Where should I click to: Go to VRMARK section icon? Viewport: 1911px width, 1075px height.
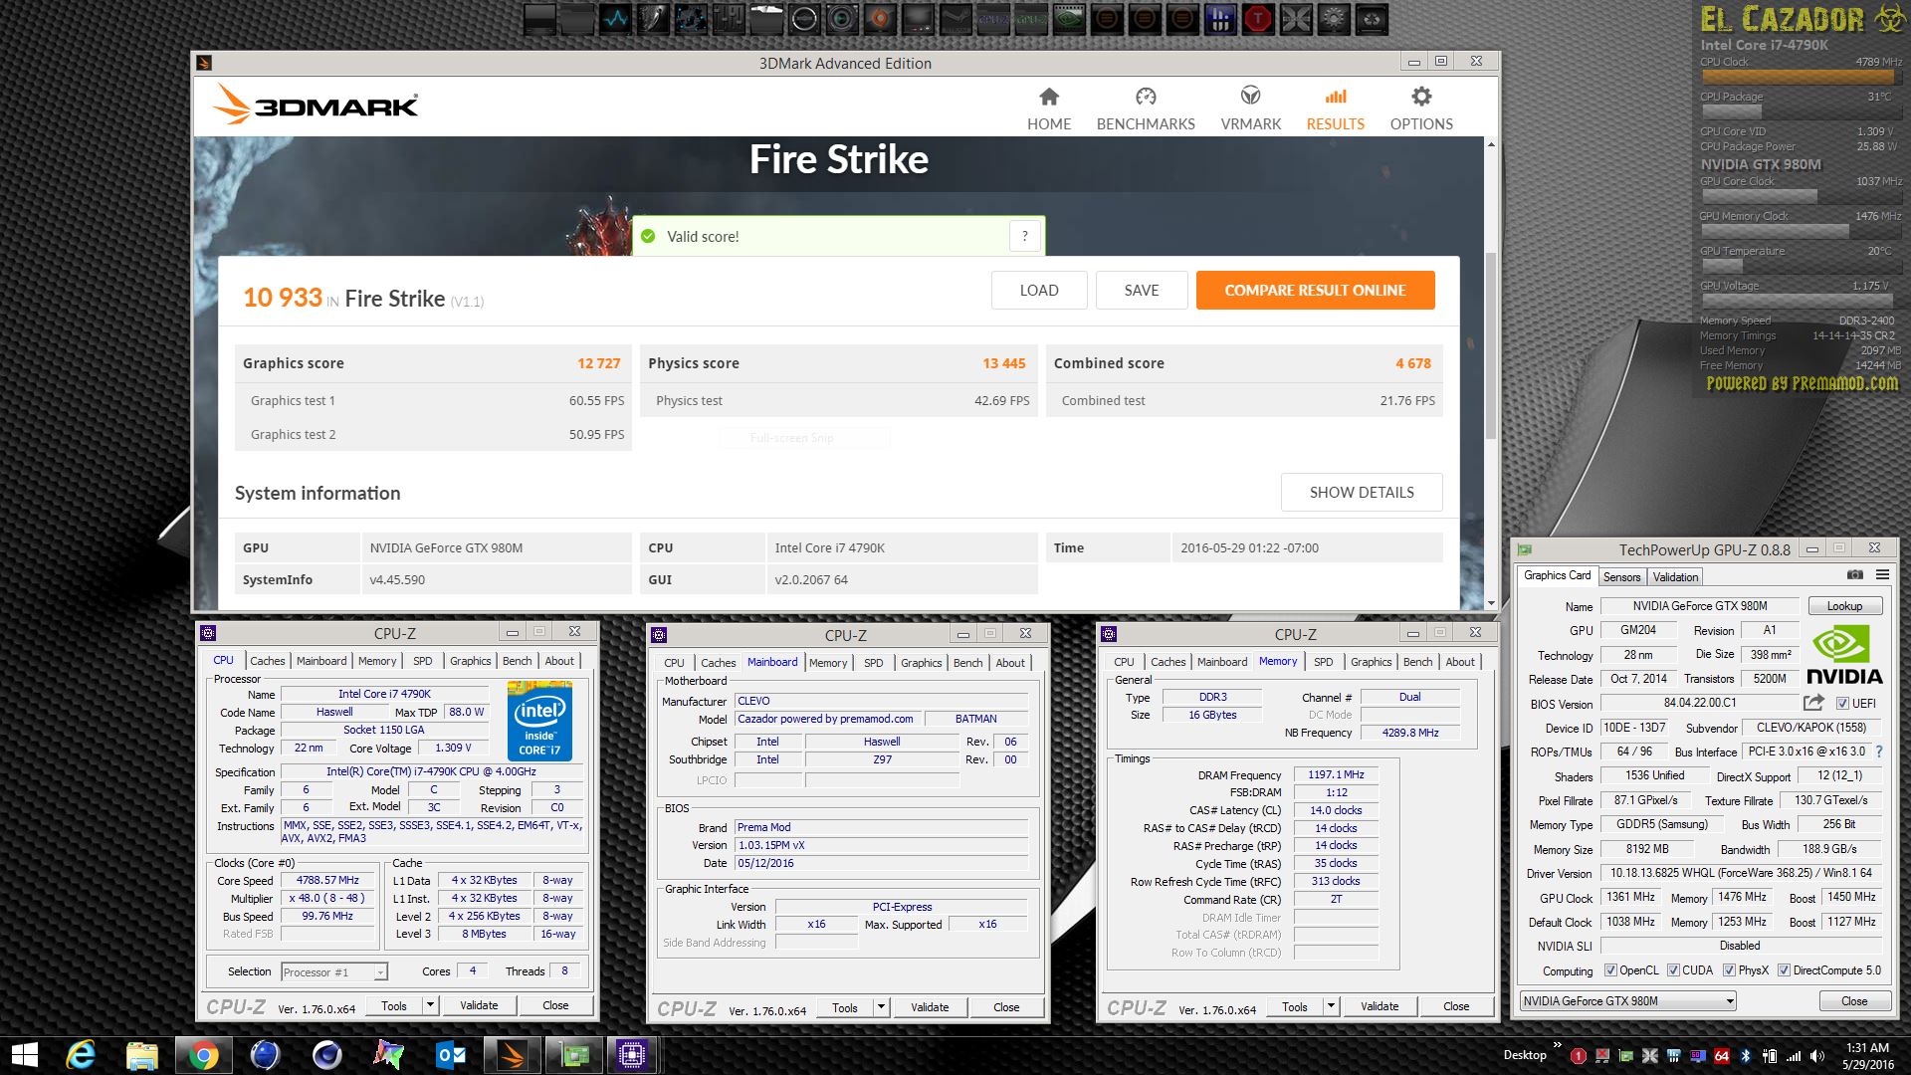1250,97
